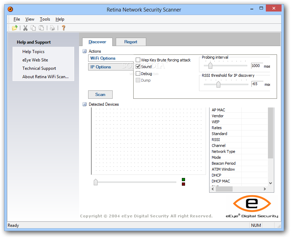The image size is (291, 238).
Task: Click the RSSI threshold slider thumb
Action: pyautogui.click(x=219, y=84)
